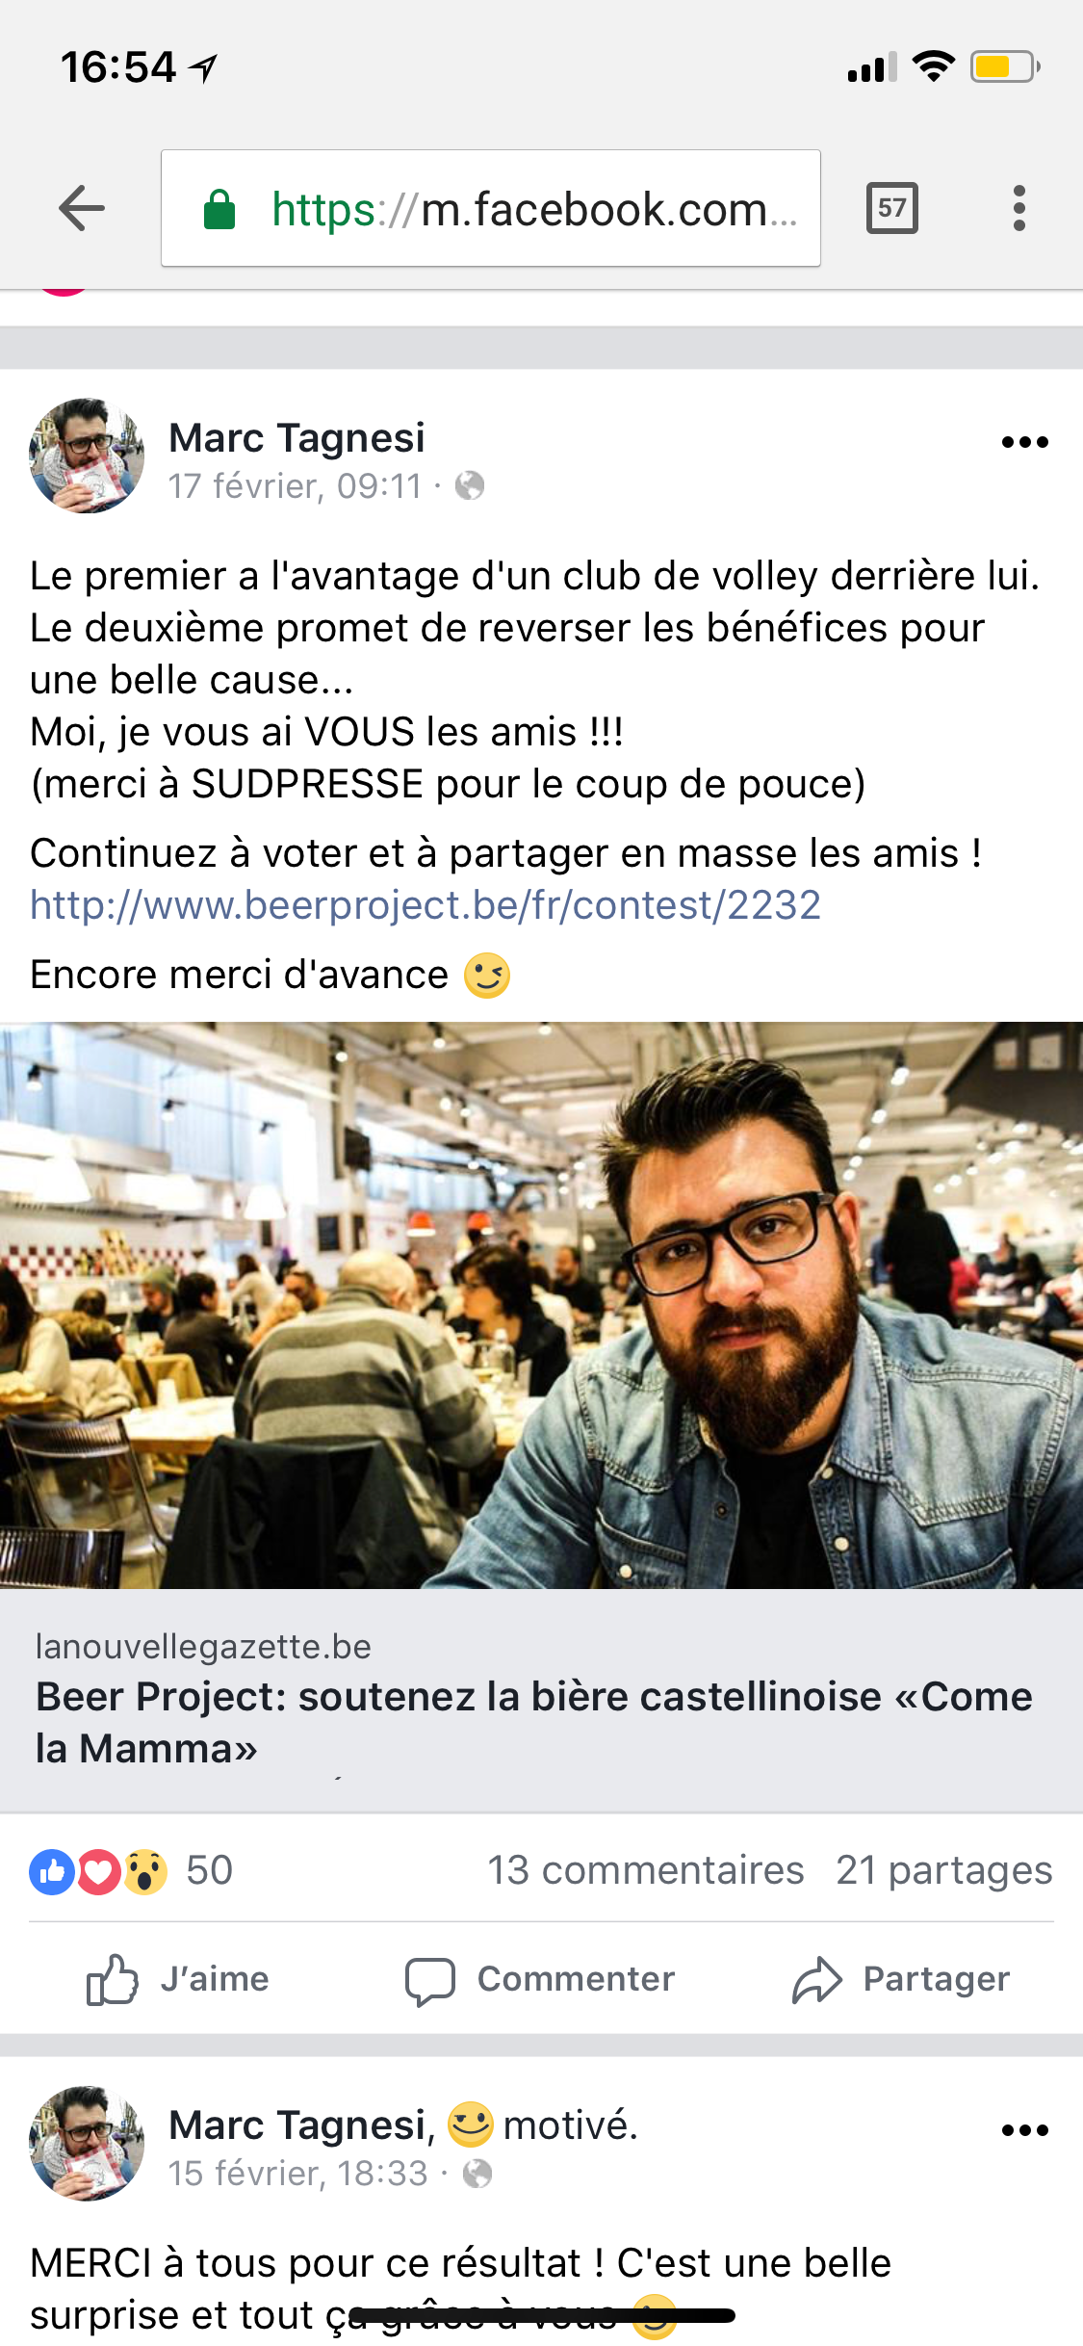Image resolution: width=1083 pixels, height=2346 pixels.
Task: Tap Commenter to write a comment
Action: pos(540,1979)
